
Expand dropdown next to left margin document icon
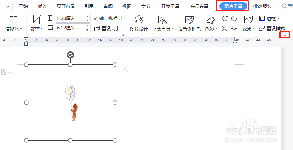[x=9, y=72]
